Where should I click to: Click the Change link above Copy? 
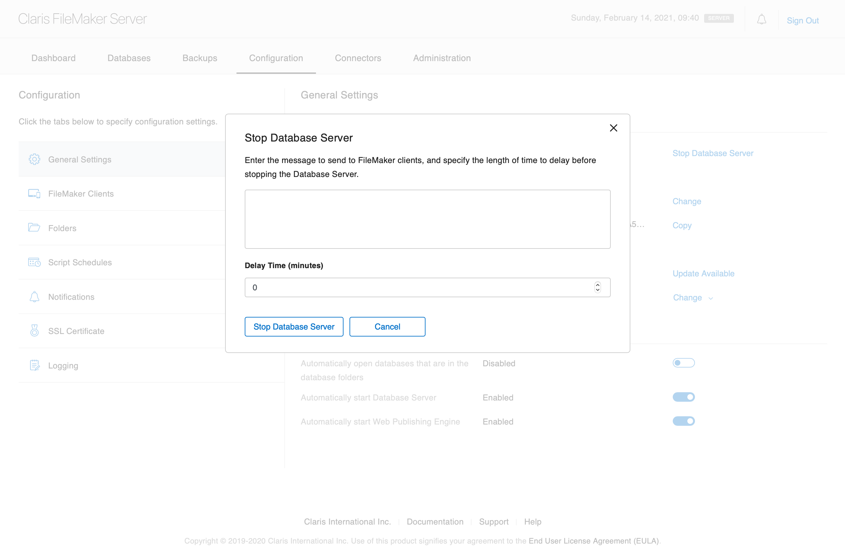coord(686,201)
